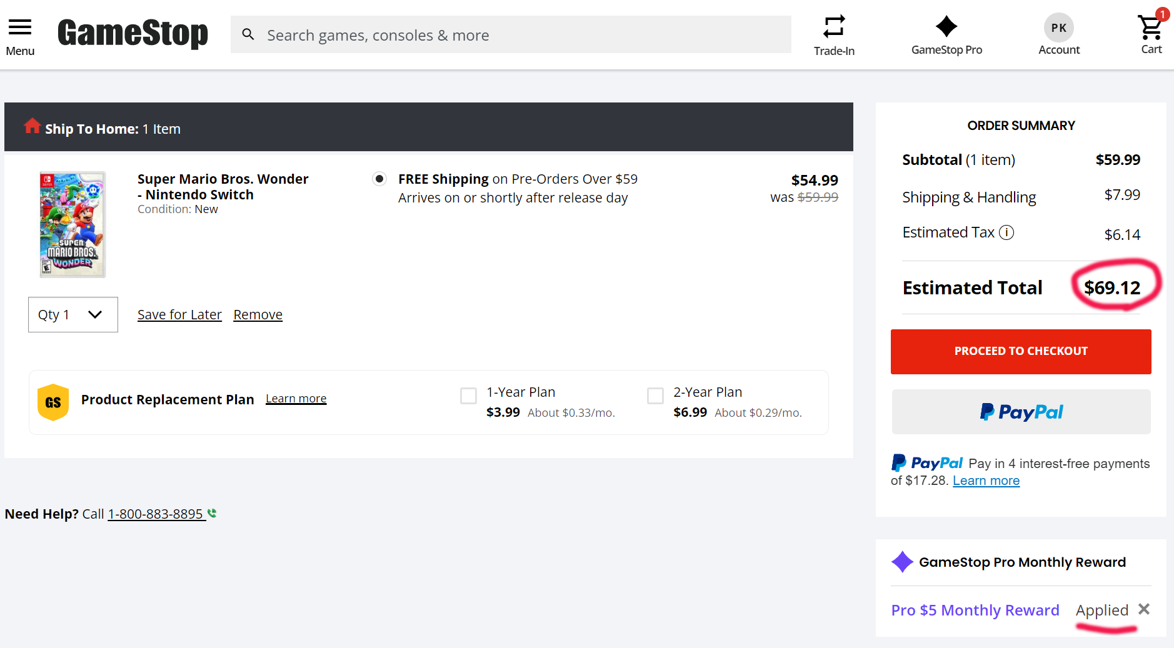Open the Qty 1 dropdown
The width and height of the screenshot is (1174, 648).
(73, 314)
